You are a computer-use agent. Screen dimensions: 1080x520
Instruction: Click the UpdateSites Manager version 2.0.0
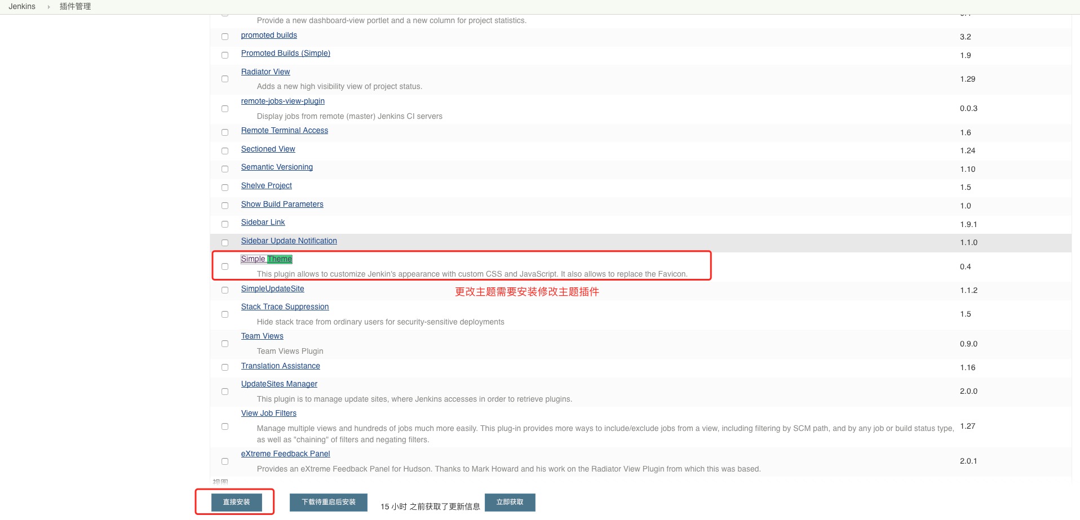[x=969, y=391]
